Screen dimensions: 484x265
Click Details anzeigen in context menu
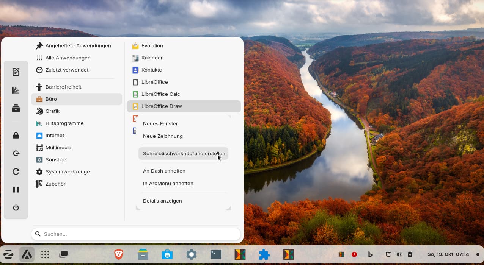click(x=162, y=201)
